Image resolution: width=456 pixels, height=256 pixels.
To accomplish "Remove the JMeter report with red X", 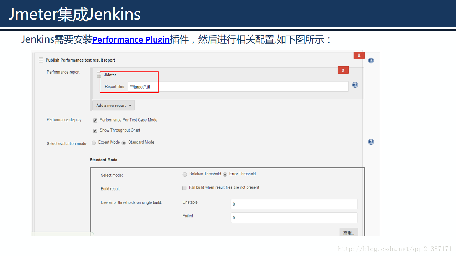I will (x=343, y=70).
